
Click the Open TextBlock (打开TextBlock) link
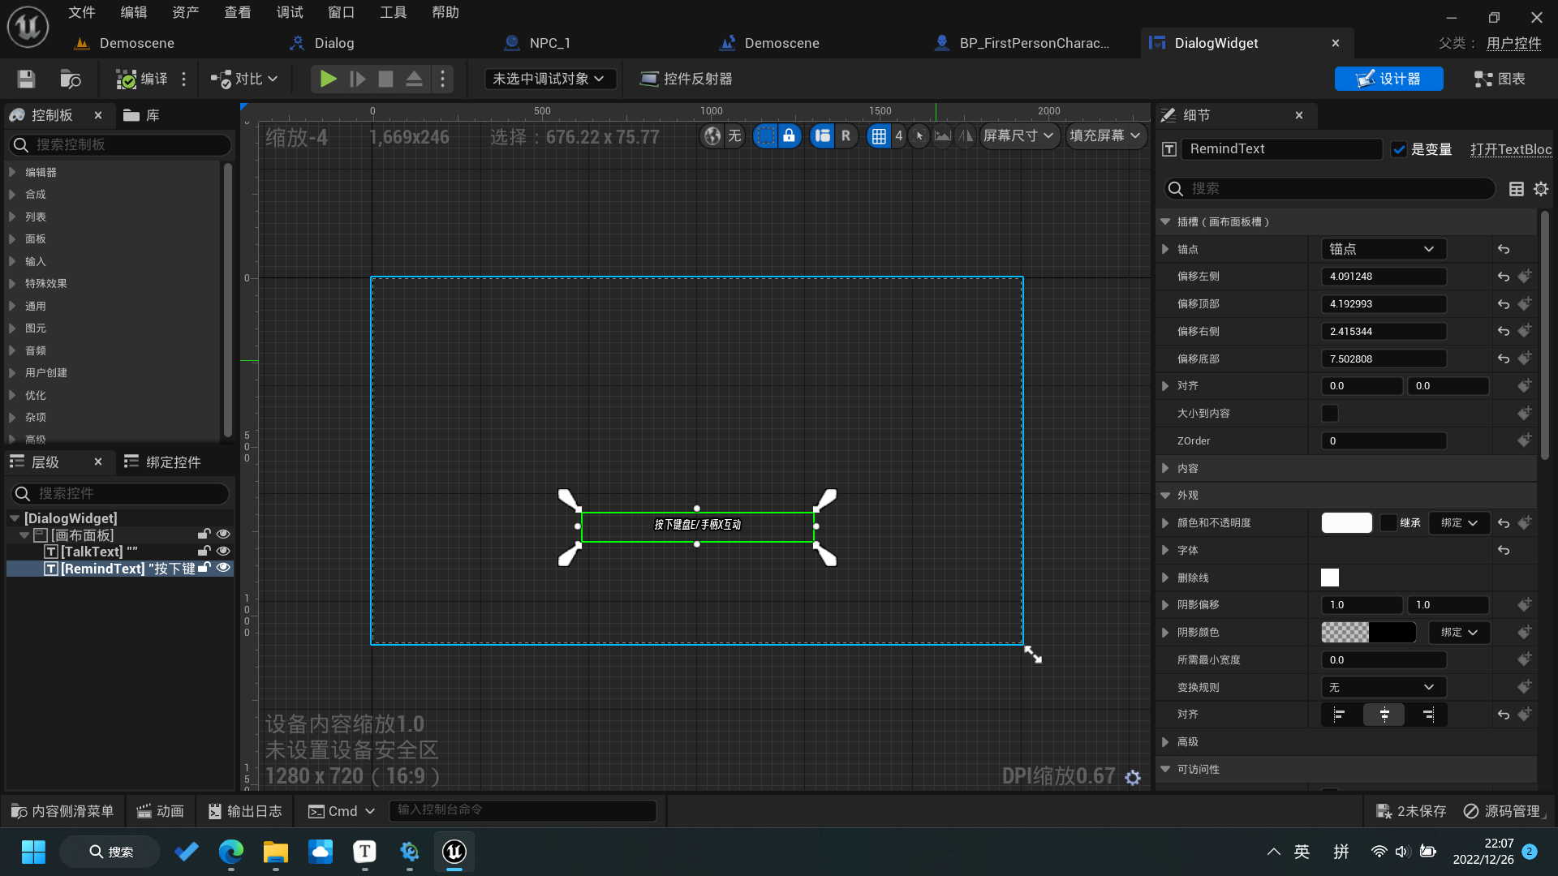pyautogui.click(x=1510, y=149)
